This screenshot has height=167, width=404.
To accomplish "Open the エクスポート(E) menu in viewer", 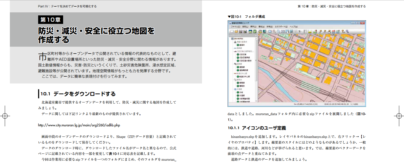I will [281, 27].
